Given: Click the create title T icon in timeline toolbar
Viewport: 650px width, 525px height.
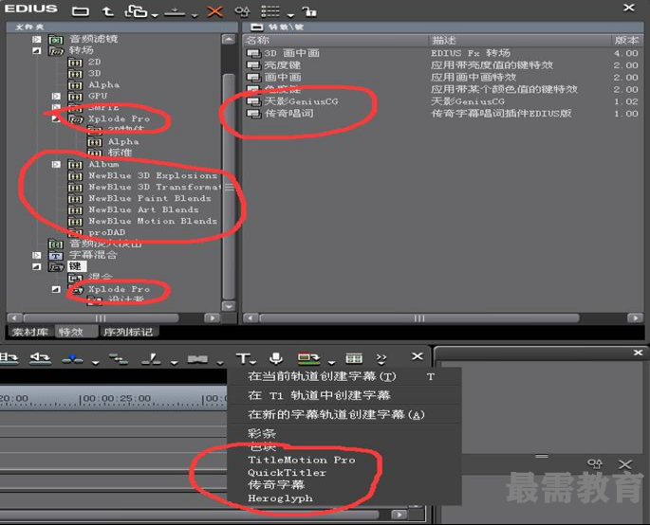Looking at the screenshot, I should [244, 358].
